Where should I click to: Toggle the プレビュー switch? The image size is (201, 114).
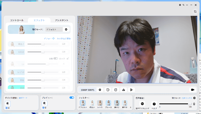72,98
